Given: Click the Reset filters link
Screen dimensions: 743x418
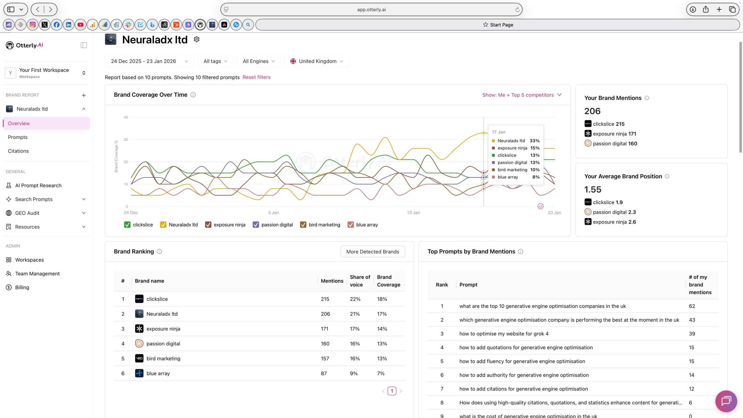Looking at the screenshot, I should 256,77.
